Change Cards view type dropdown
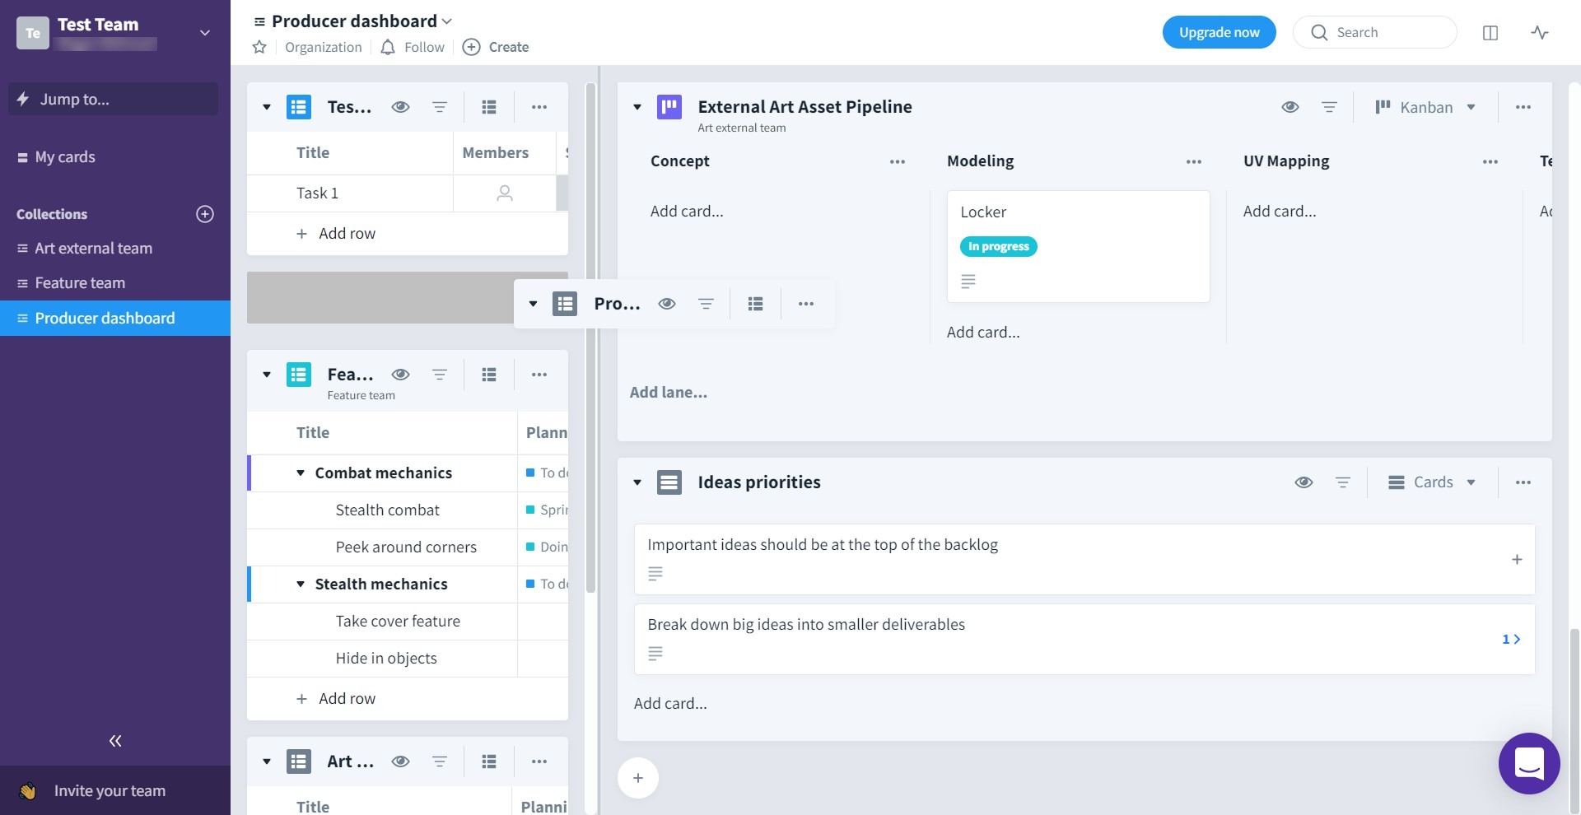 1432,482
